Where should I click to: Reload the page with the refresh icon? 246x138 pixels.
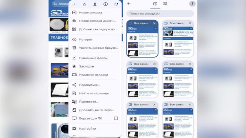[x=116, y=4]
